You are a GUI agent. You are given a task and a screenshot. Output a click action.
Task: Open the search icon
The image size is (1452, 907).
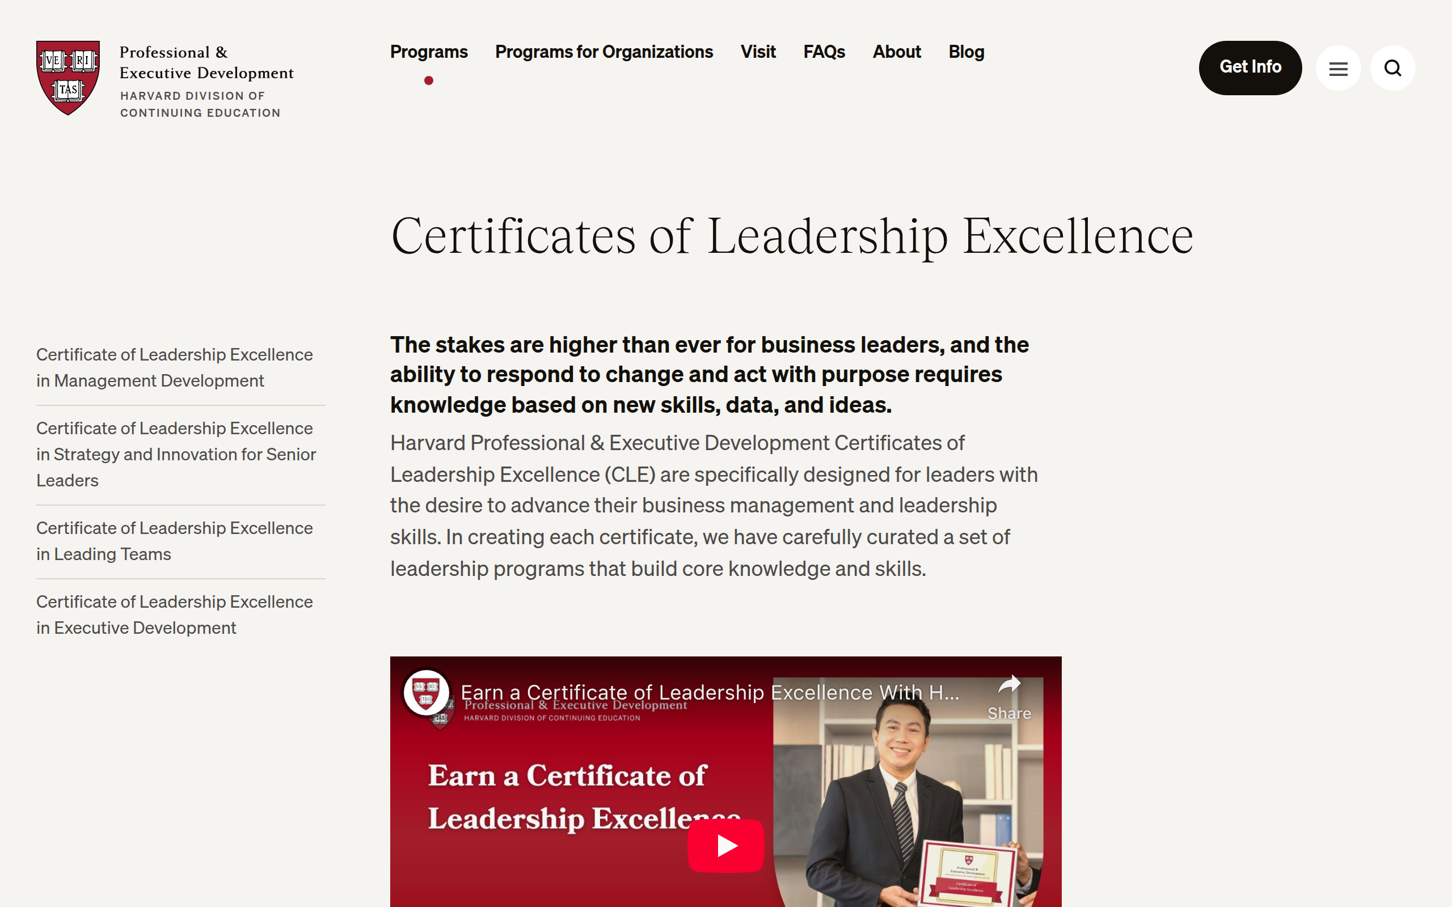point(1392,68)
